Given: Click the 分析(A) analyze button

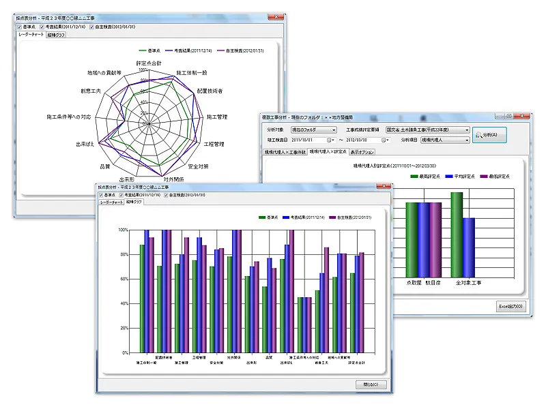Looking at the screenshot, I should point(489,135).
